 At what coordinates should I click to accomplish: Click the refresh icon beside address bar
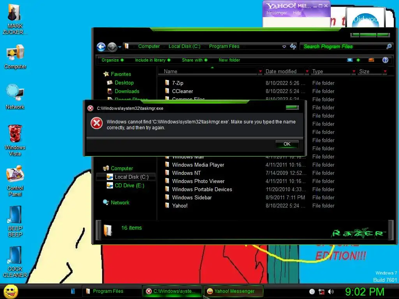pyautogui.click(x=293, y=47)
